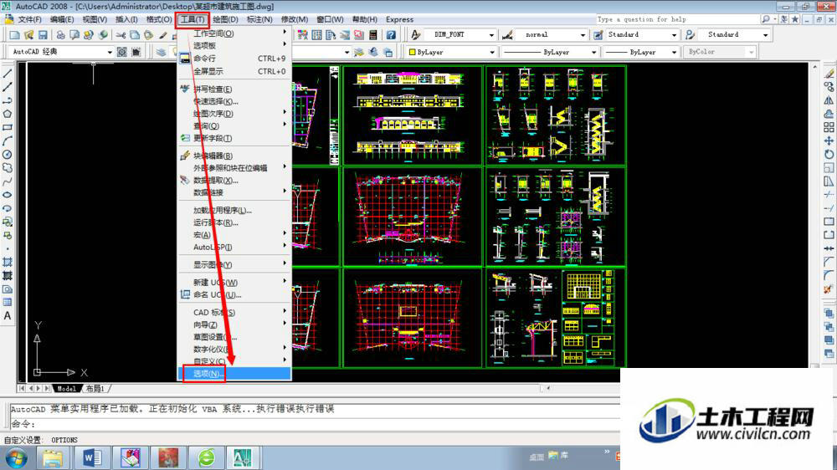Viewport: 837px width, 470px height.
Task: Open the Layer Properties Manager icon
Action: click(x=162, y=52)
